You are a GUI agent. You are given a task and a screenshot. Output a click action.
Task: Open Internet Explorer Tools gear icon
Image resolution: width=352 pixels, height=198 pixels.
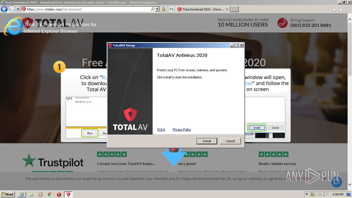pos(347,10)
